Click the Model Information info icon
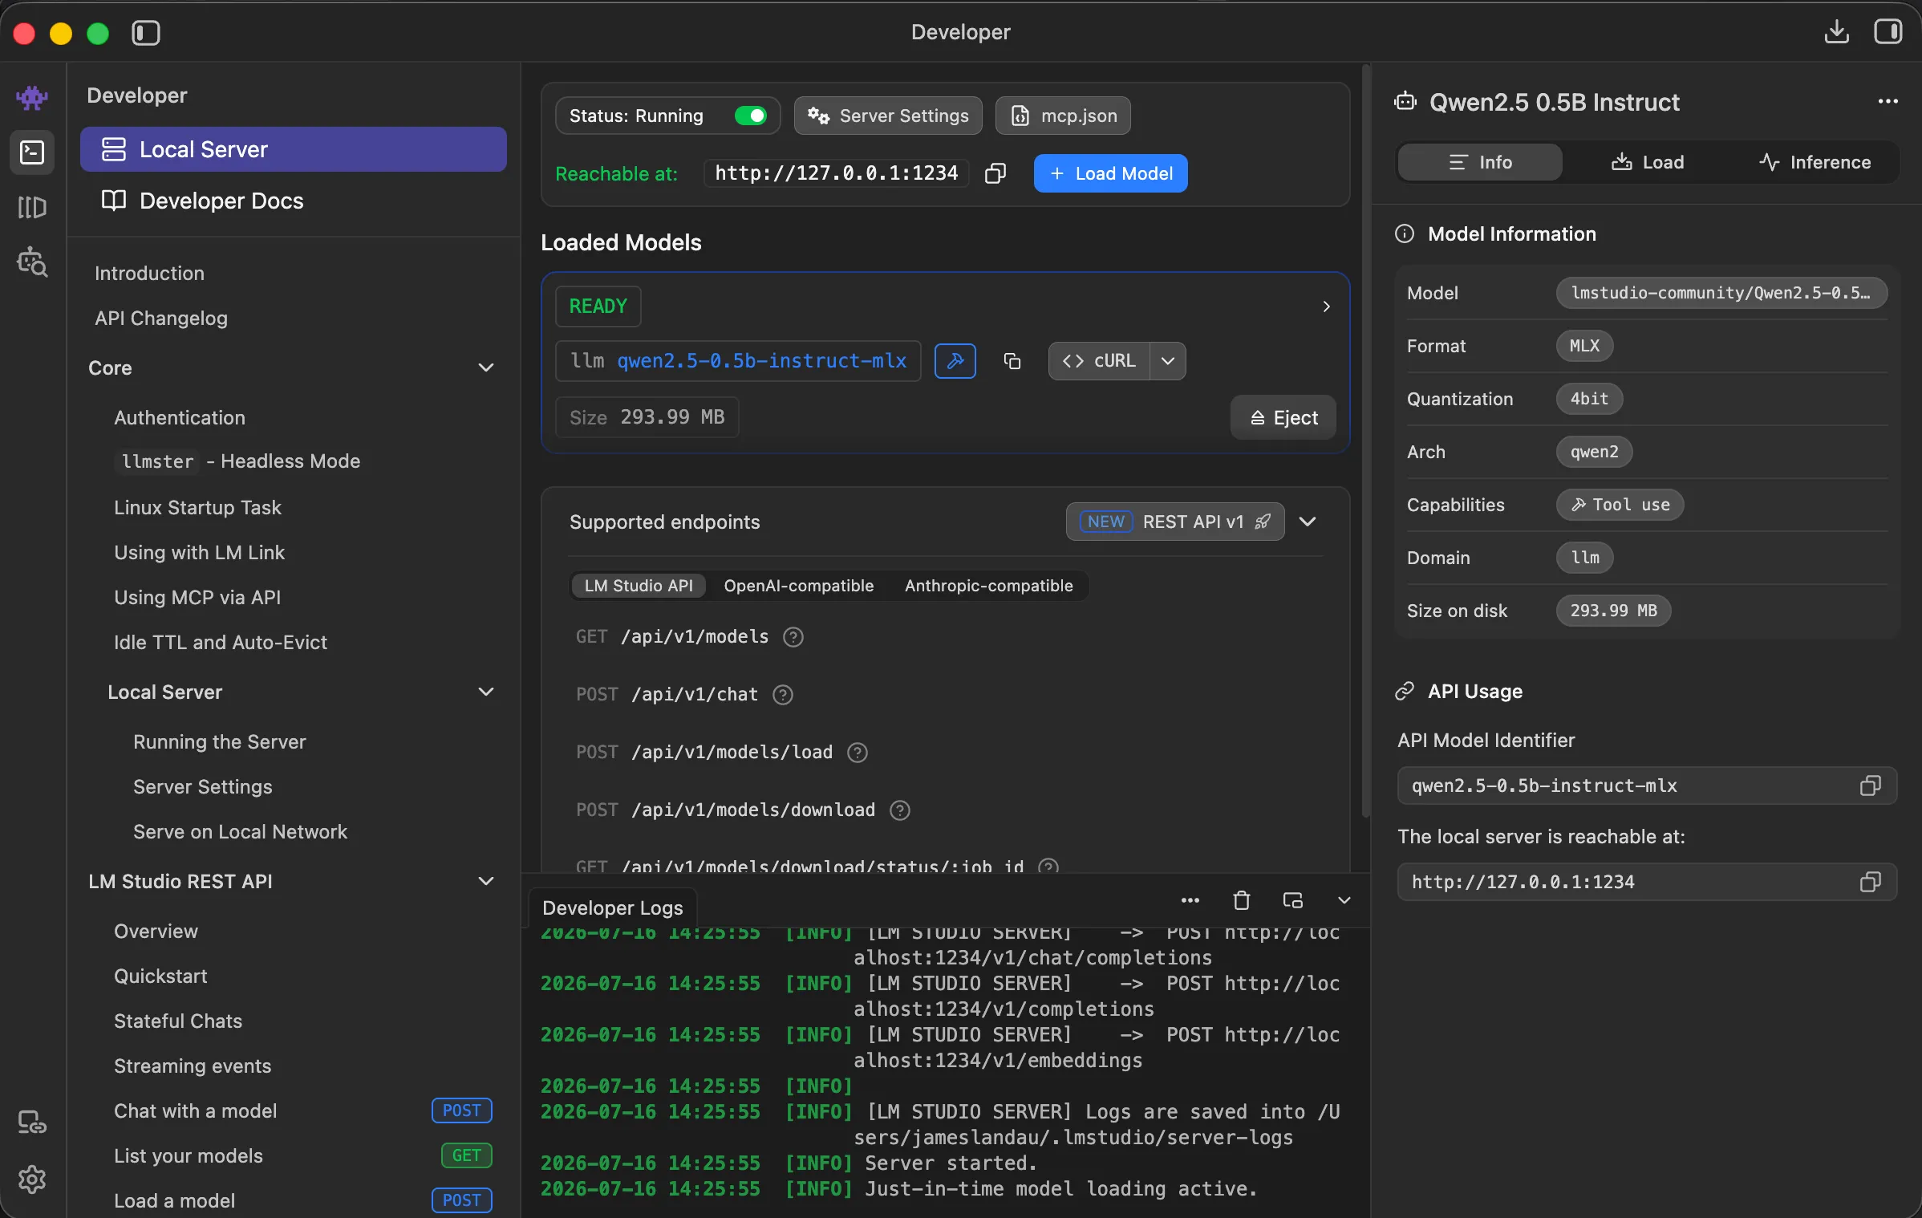This screenshot has height=1218, width=1922. click(x=1405, y=234)
